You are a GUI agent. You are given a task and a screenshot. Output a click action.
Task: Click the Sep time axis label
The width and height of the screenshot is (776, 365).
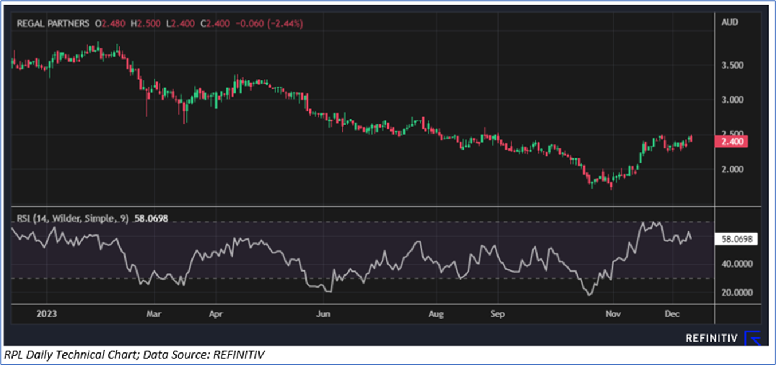pos(498,314)
